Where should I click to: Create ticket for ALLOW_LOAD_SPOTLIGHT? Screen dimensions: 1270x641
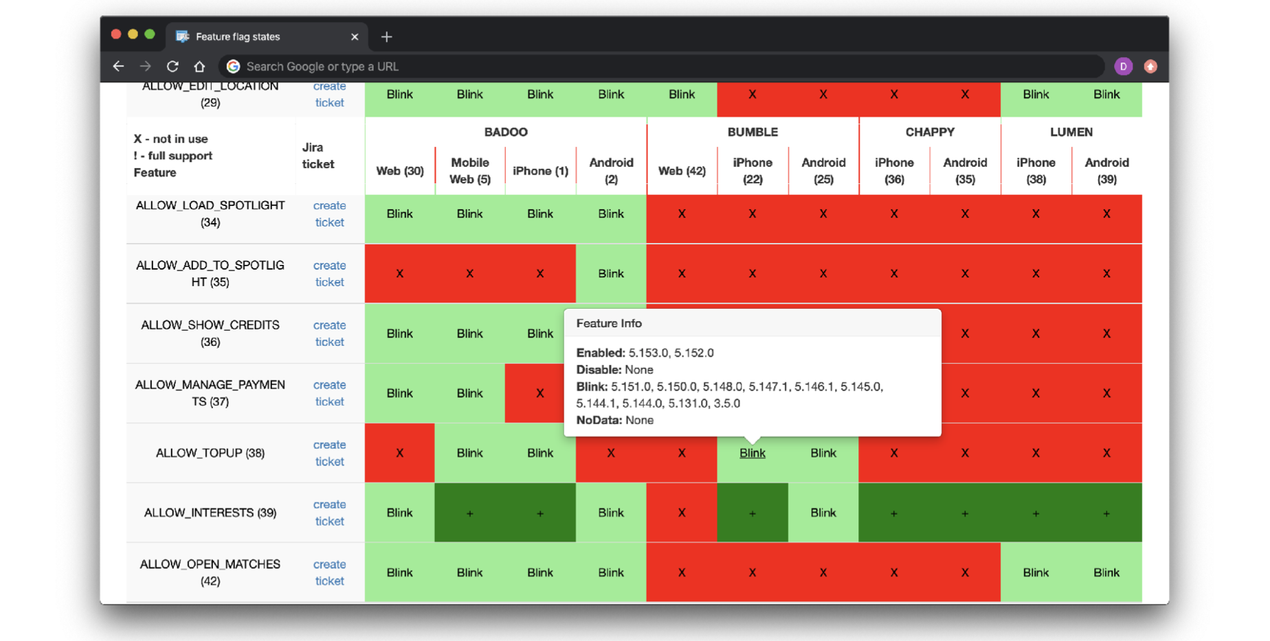[329, 213]
